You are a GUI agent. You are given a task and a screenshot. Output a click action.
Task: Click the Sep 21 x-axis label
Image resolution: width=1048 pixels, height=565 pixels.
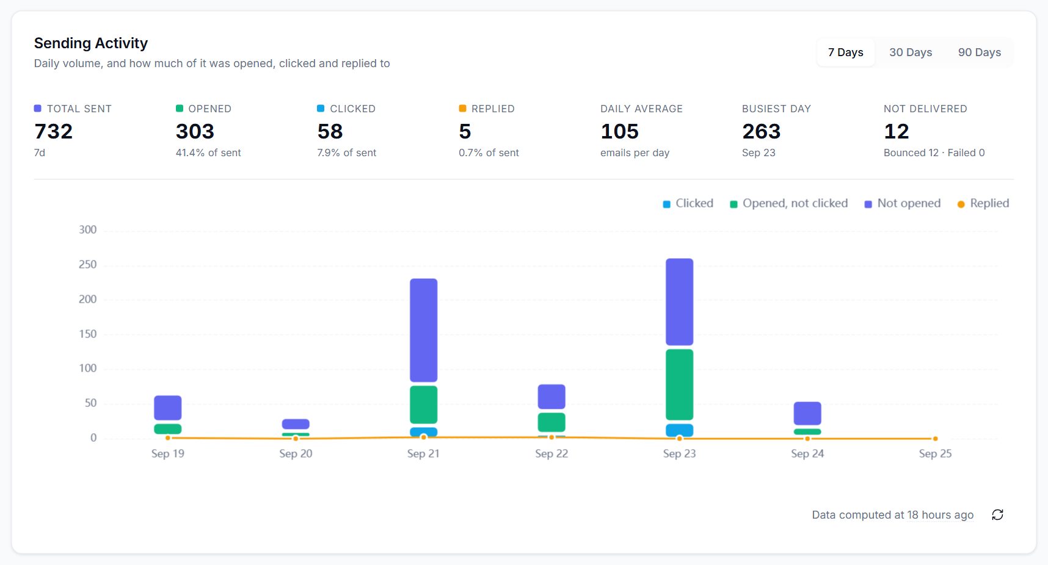click(x=423, y=453)
